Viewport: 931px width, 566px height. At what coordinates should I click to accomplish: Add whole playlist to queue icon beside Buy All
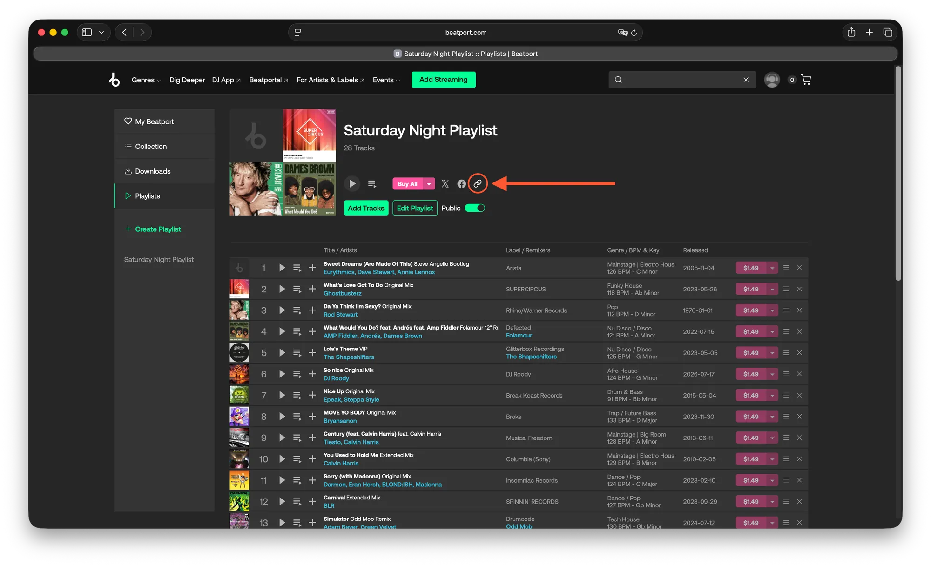point(372,184)
